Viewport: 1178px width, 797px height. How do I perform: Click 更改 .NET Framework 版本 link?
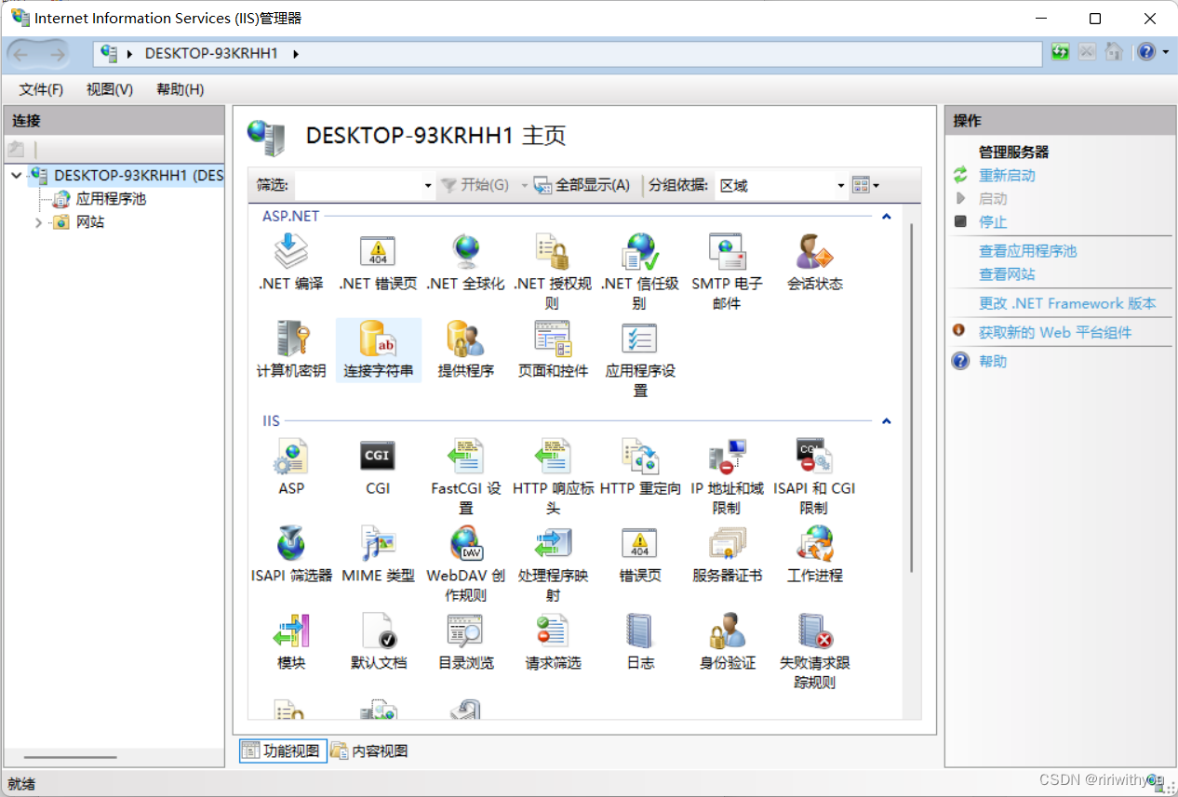pyautogui.click(x=1067, y=303)
